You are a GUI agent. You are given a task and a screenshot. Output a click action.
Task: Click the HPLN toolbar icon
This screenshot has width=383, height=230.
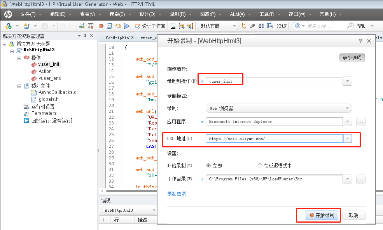(281, 26)
